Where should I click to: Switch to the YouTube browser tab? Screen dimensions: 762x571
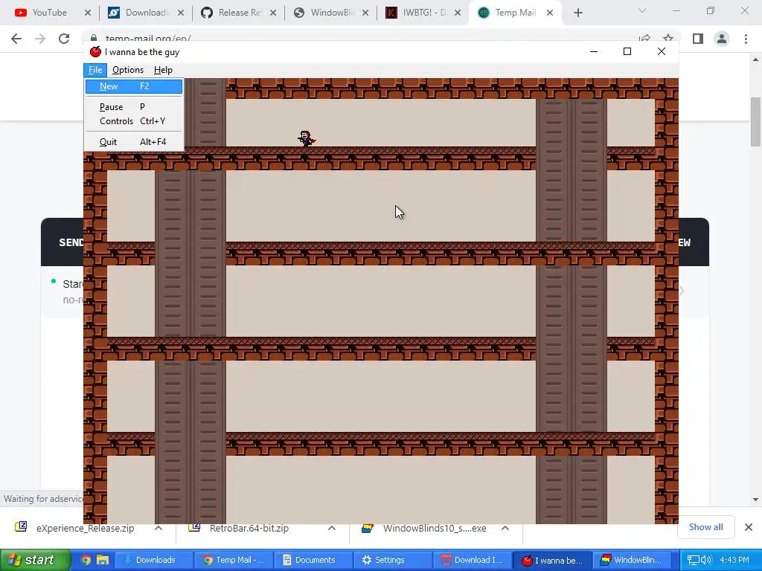48,13
